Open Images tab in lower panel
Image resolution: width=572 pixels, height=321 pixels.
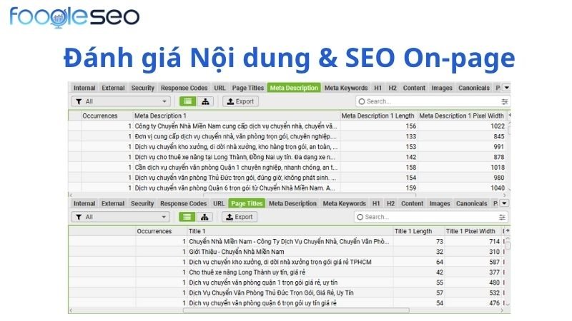click(440, 203)
